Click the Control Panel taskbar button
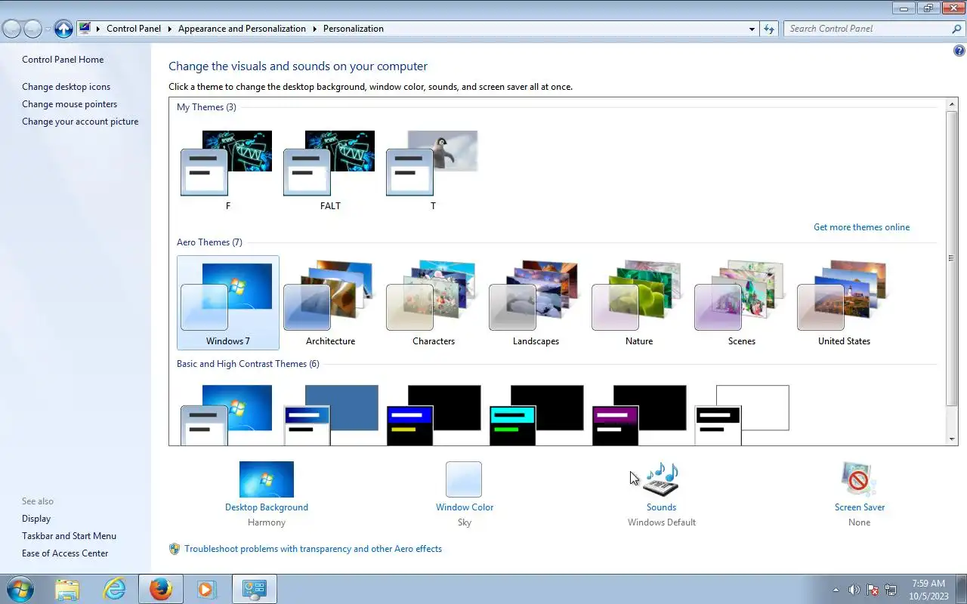Screen dimensions: 967x604 click(254, 589)
